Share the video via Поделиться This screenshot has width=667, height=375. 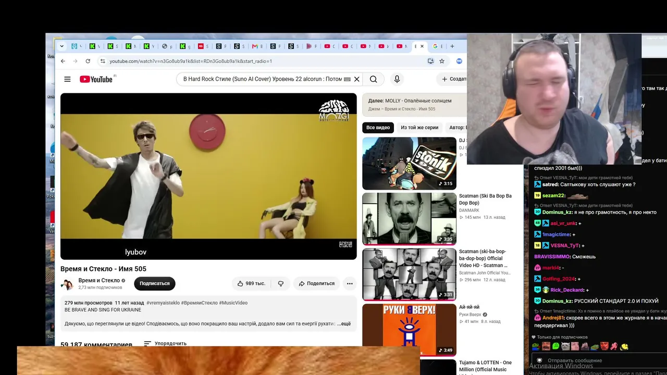click(317, 283)
